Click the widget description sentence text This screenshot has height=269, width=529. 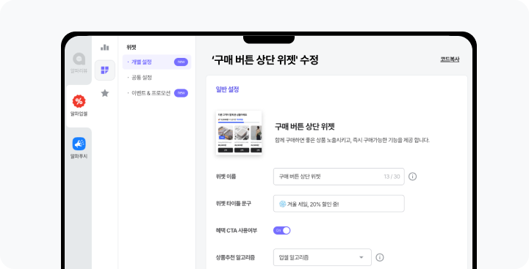pyautogui.click(x=352, y=140)
